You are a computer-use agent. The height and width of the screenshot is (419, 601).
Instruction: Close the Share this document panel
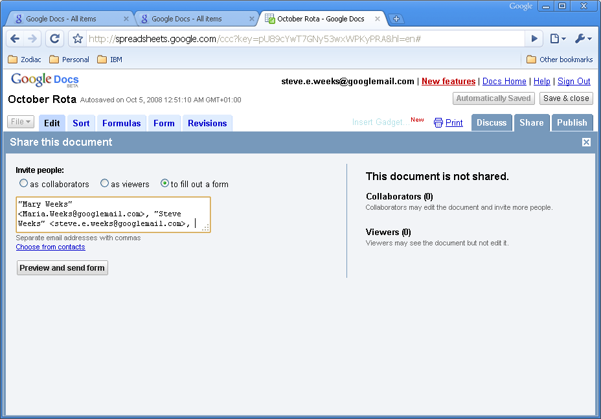pos(586,142)
